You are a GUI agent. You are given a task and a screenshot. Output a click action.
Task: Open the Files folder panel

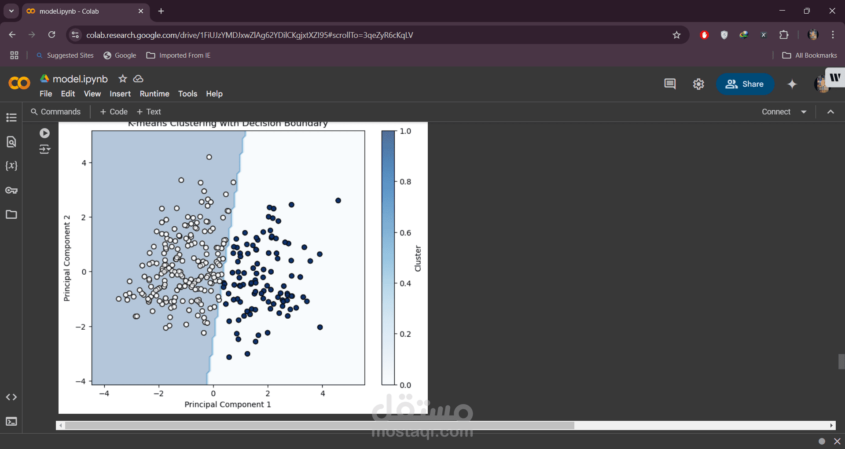pyautogui.click(x=11, y=214)
